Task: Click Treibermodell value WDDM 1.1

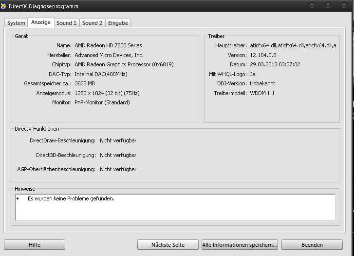Action: tap(262, 93)
